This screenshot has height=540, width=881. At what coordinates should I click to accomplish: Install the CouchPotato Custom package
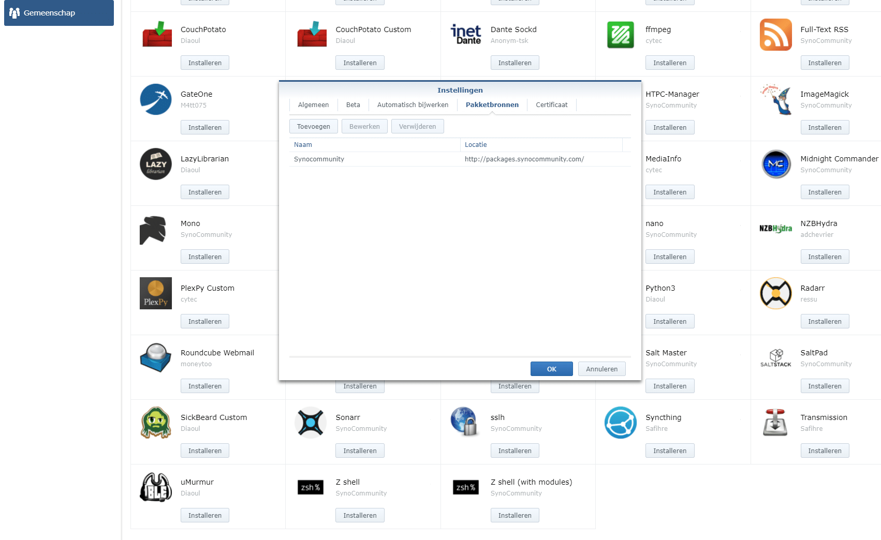360,63
